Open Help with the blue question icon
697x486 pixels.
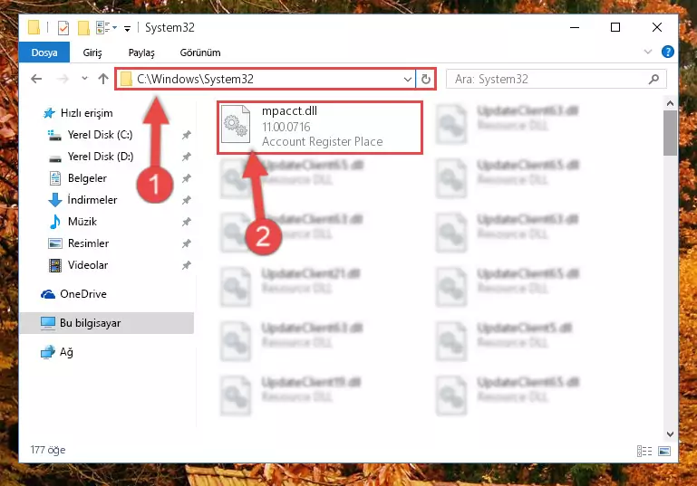(x=668, y=52)
